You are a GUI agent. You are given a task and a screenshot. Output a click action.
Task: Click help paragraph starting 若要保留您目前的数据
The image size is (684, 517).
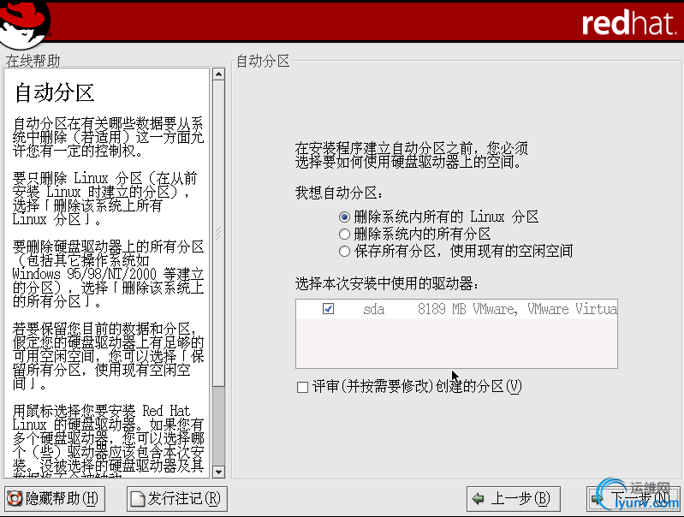click(x=108, y=356)
